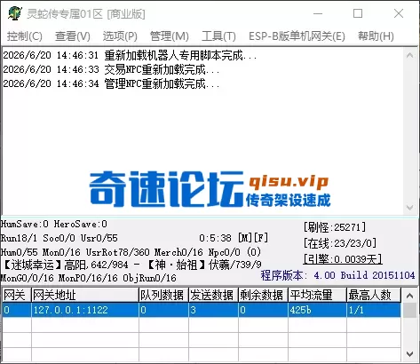Viewport: 420px width, 364px height.
Task: Click log line 重新加载机器人专用脚本完成
Action: [x=130, y=55]
